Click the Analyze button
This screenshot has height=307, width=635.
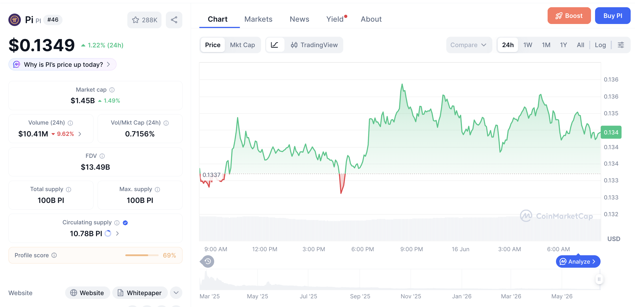tap(578, 262)
